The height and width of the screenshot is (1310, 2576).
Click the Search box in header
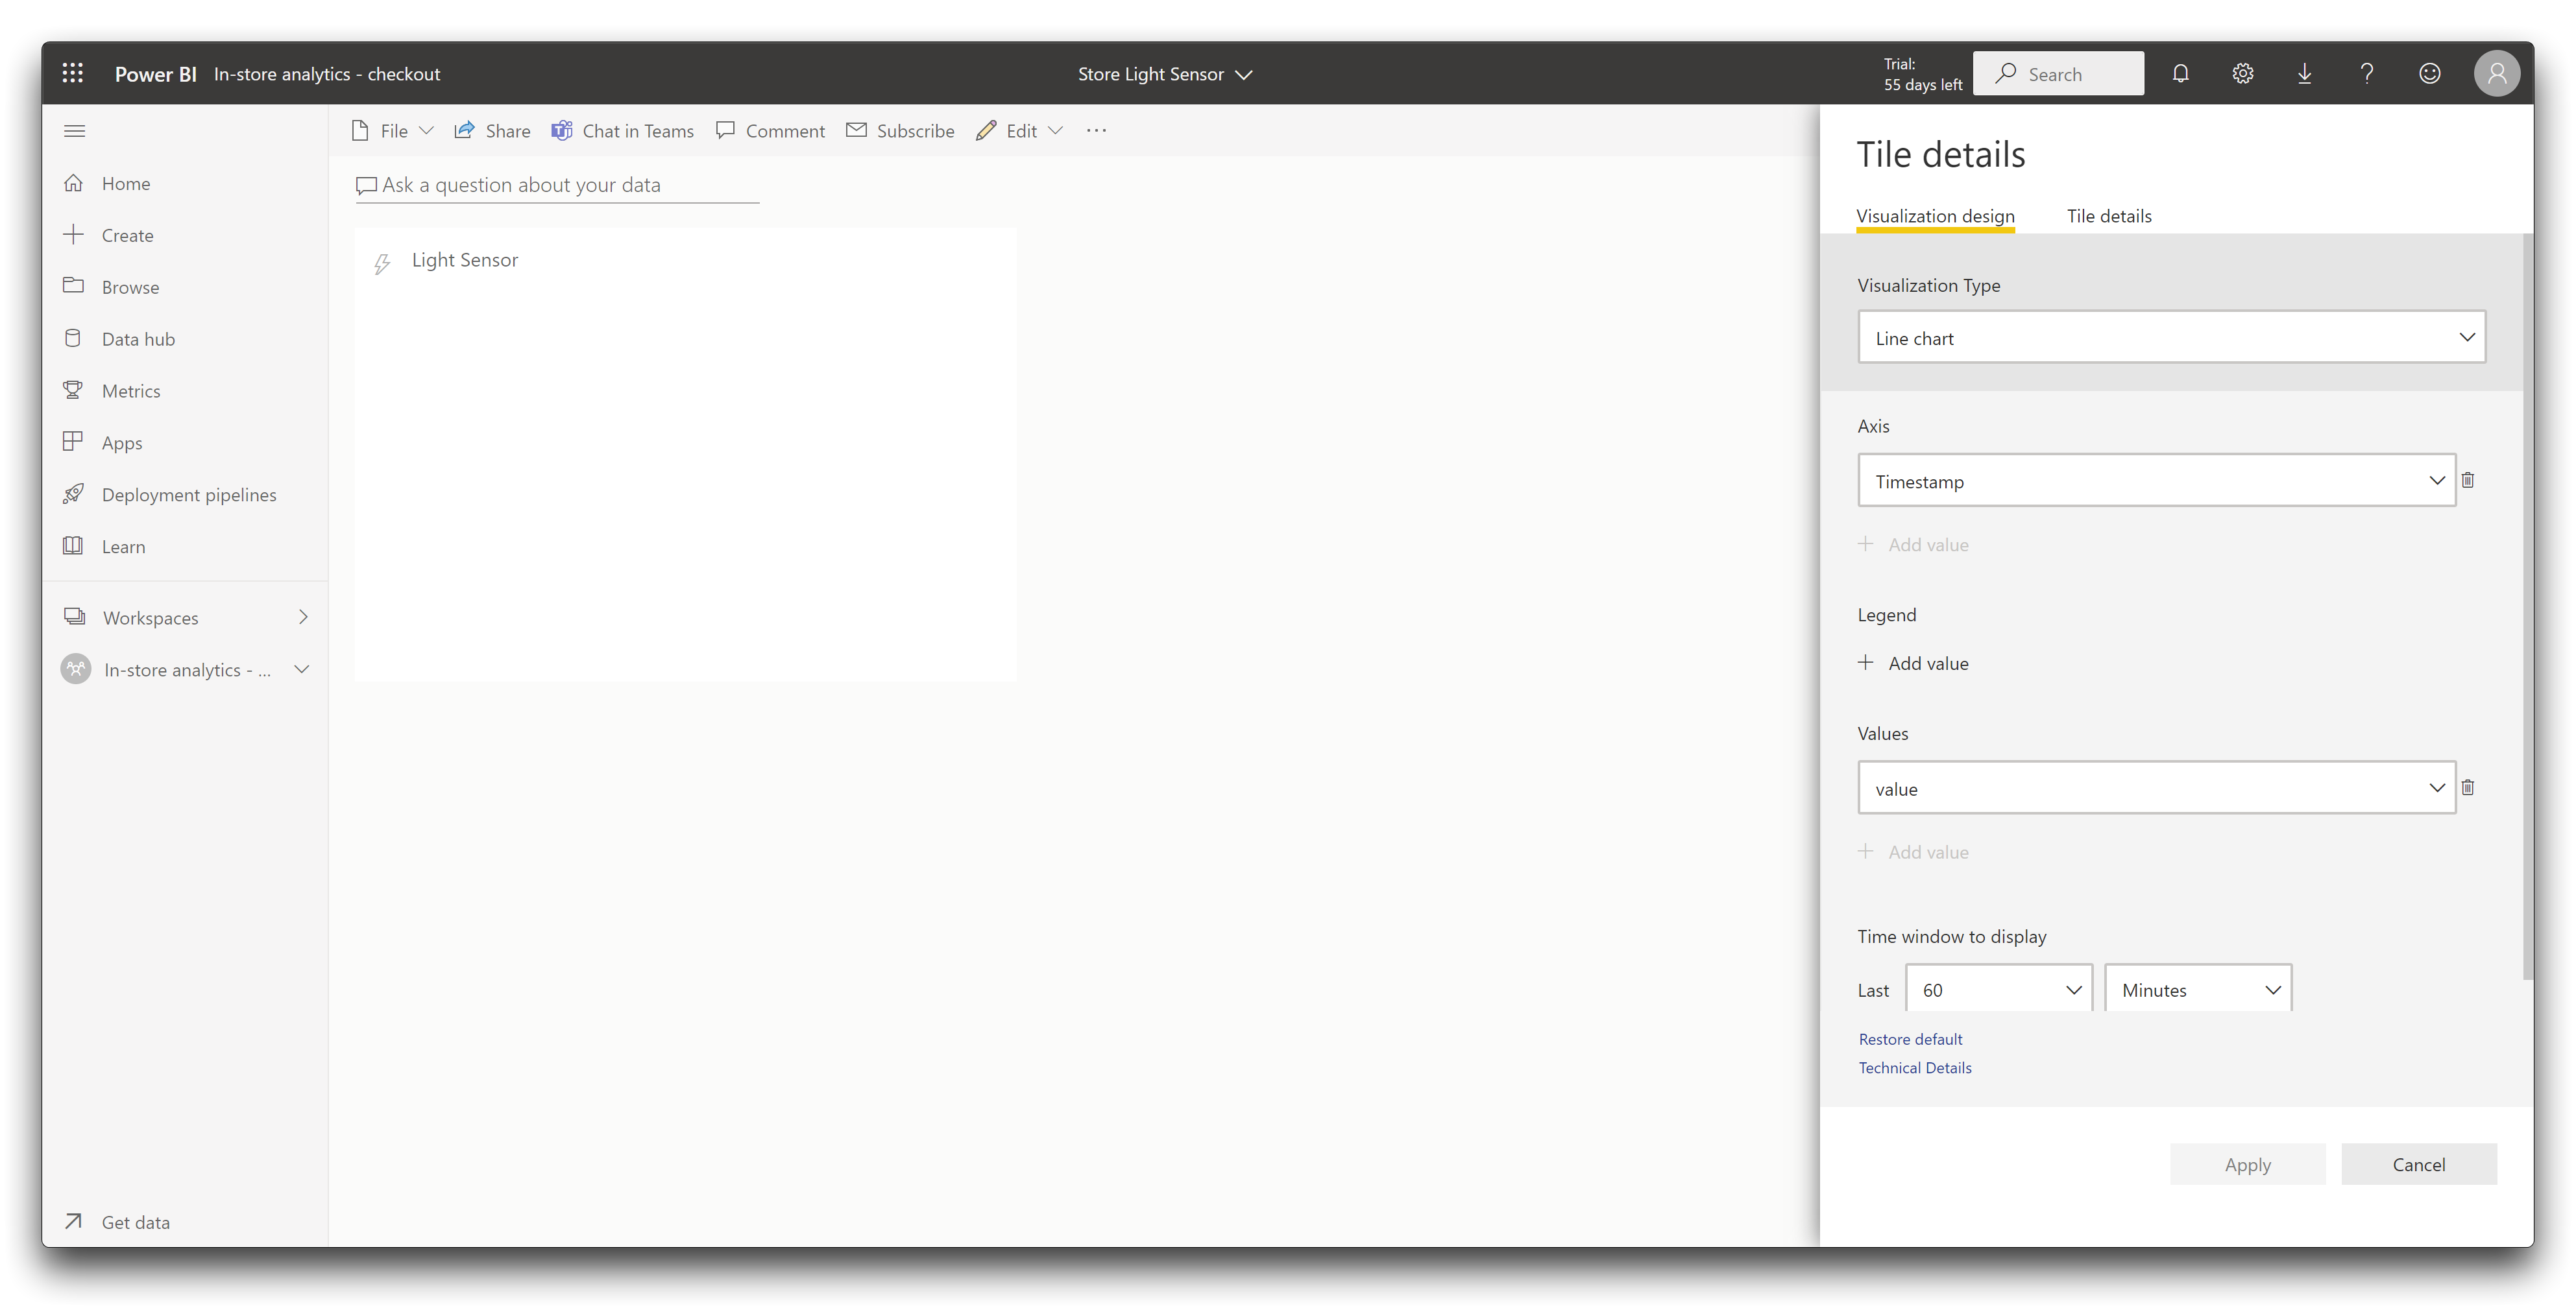click(x=2058, y=74)
